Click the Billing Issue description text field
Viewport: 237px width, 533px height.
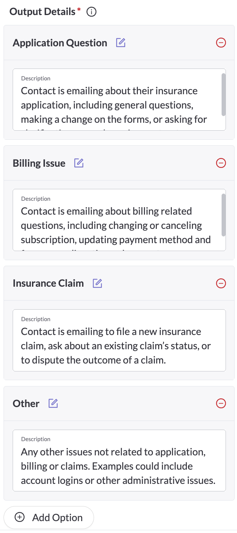115,225
